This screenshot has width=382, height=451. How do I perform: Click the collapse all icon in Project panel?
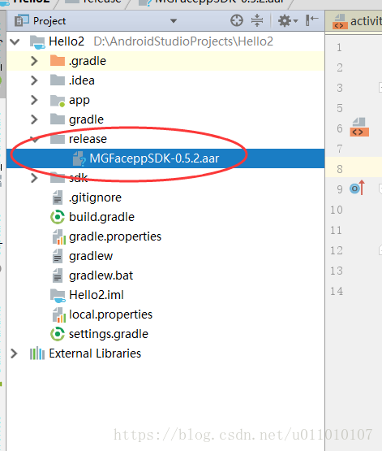[x=257, y=20]
